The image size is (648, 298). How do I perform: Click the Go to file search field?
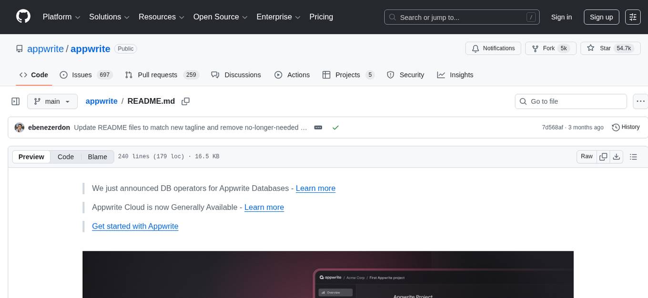pyautogui.click(x=570, y=101)
